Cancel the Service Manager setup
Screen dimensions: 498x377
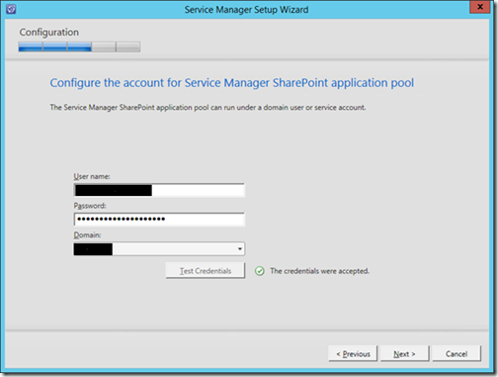pos(456,354)
